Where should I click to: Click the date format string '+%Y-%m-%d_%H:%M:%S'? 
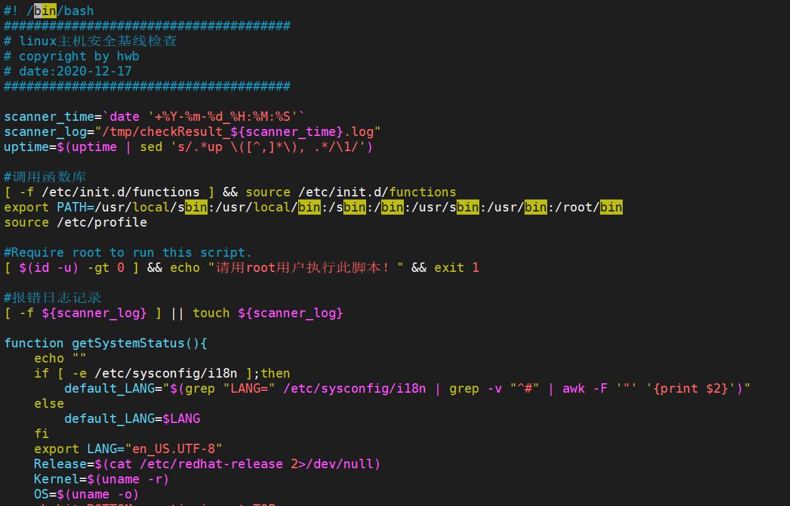click(223, 116)
